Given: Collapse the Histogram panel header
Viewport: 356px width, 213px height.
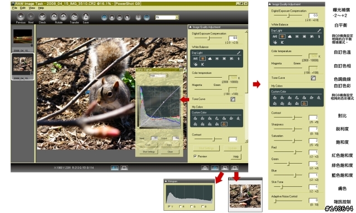Looking at the screenshot, I should tap(166, 181).
